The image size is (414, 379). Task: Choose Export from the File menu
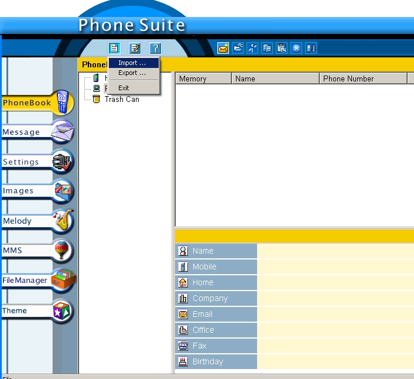pyautogui.click(x=134, y=73)
